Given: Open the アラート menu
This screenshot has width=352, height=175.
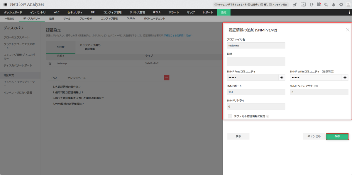Looking at the screenshot, I should coord(174,12).
